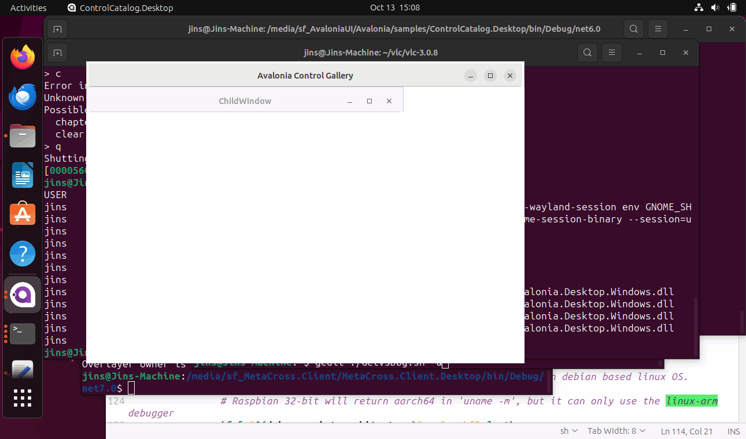Screen dimensions: 746x439
Task: Select the Avalonia app dock icon
Action: 23,295
